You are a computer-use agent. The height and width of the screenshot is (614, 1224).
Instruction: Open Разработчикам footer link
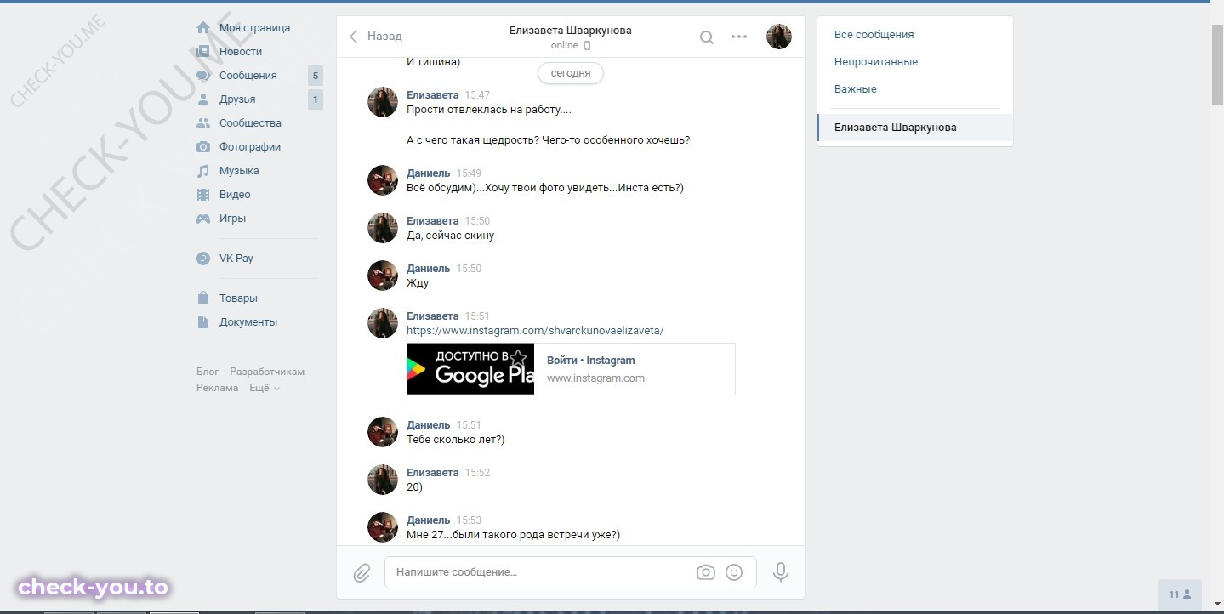click(x=267, y=372)
